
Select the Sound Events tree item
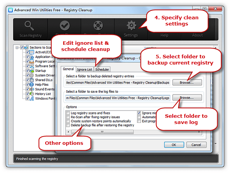[45, 89]
